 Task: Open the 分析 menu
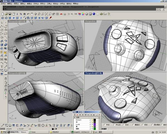click(x=62, y=4)
